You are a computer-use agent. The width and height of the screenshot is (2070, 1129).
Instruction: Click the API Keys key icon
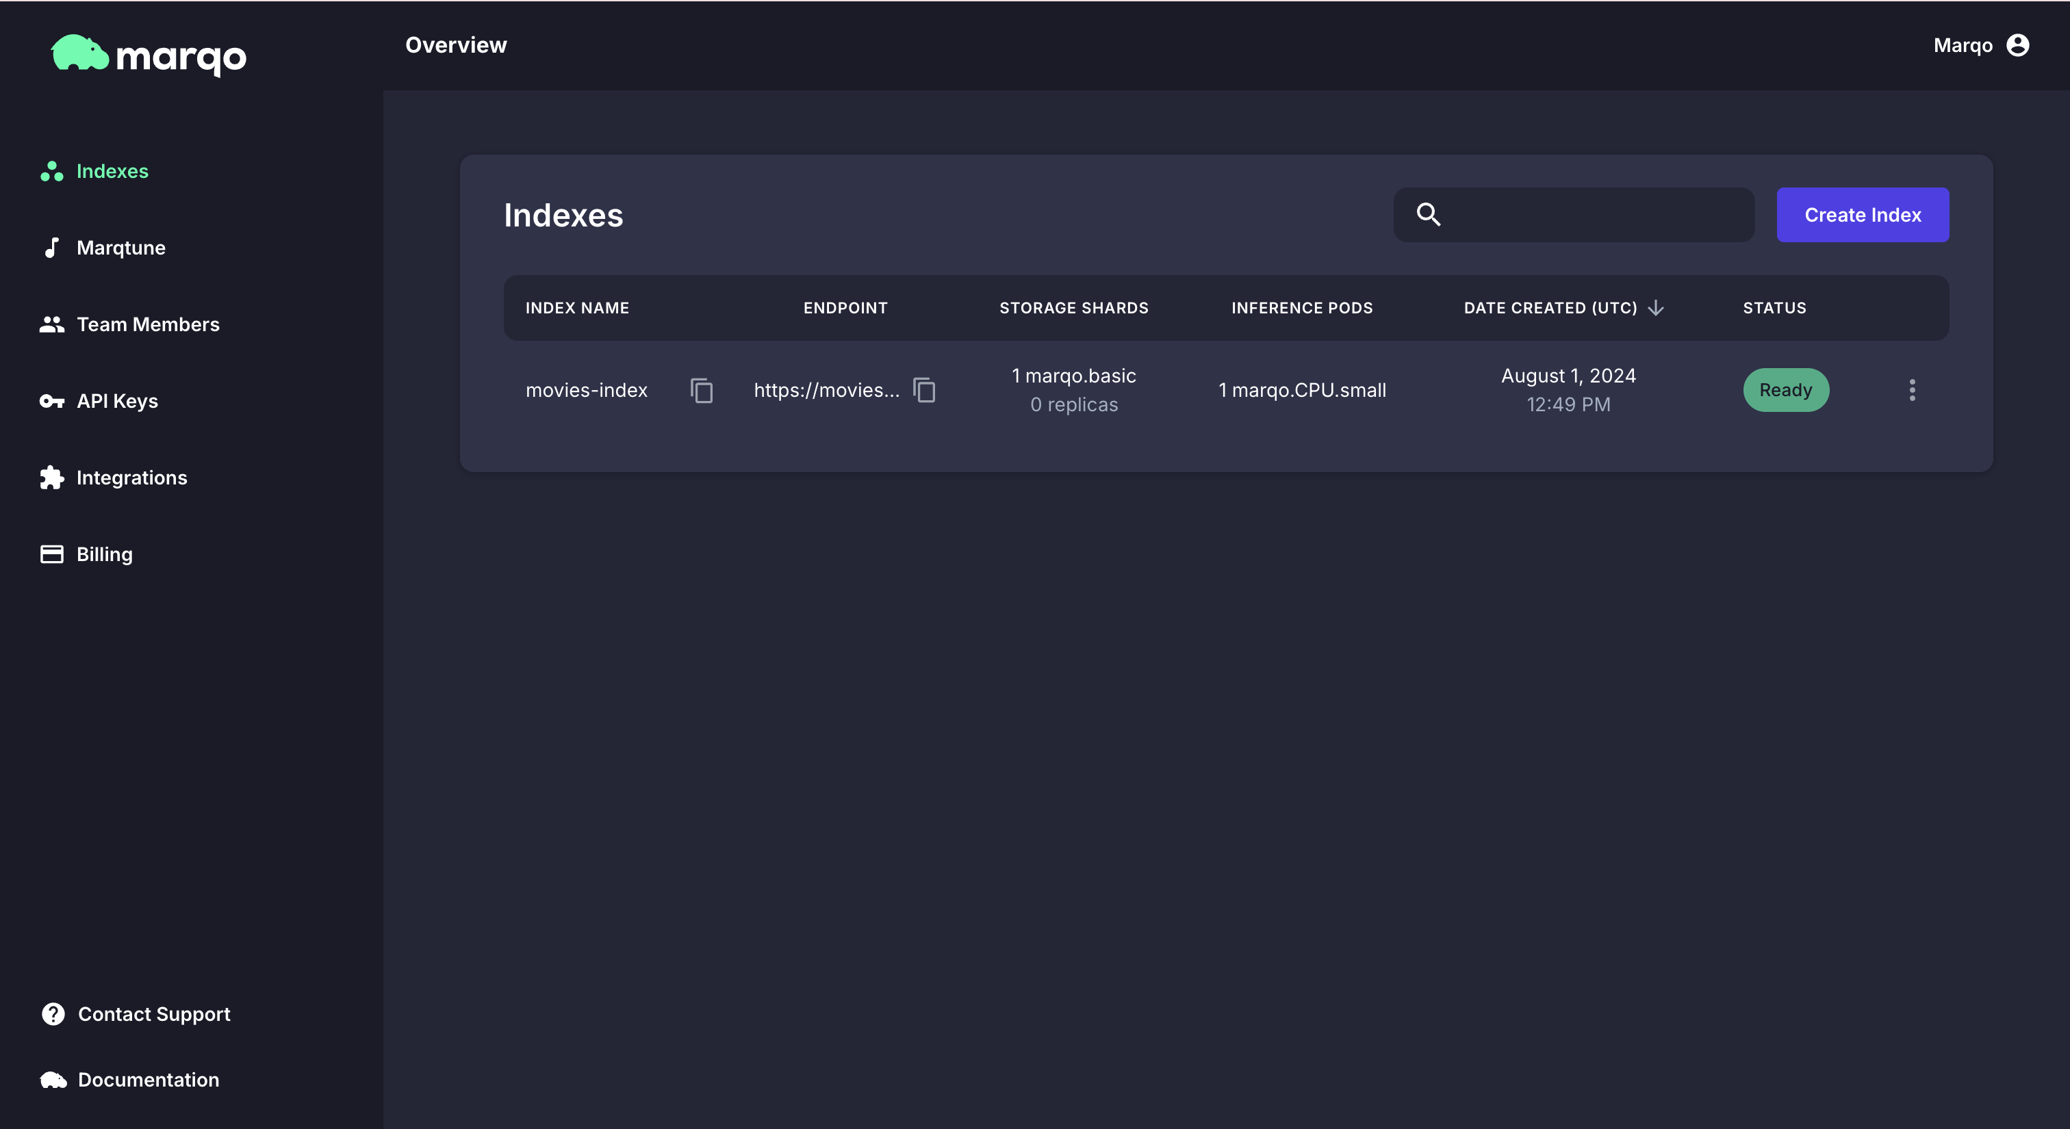coord(51,401)
